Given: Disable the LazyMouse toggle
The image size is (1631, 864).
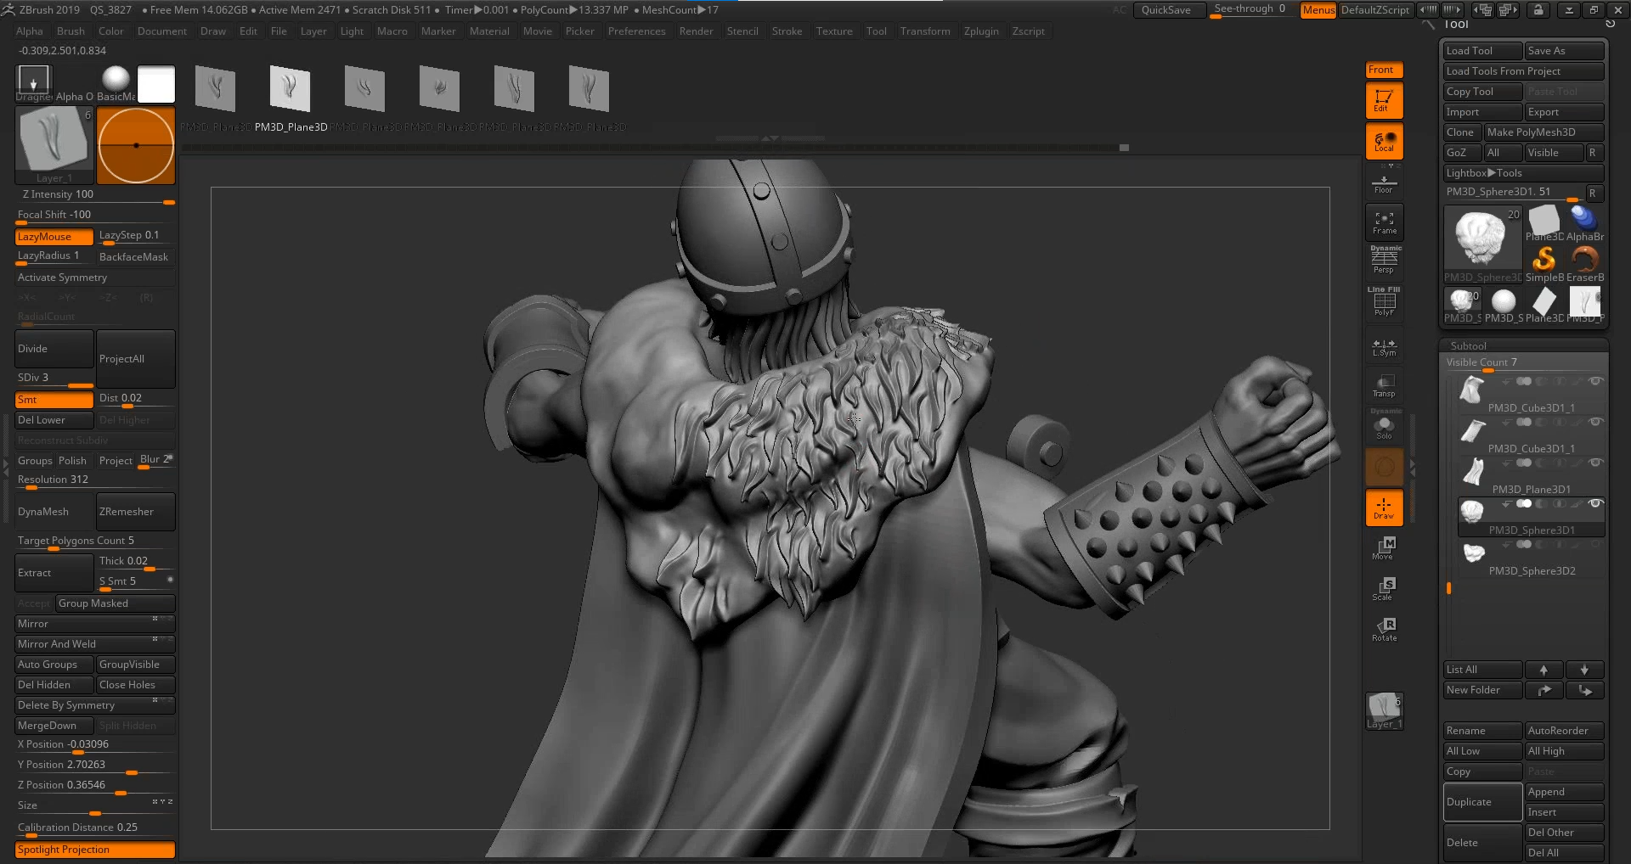Looking at the screenshot, I should point(54,237).
